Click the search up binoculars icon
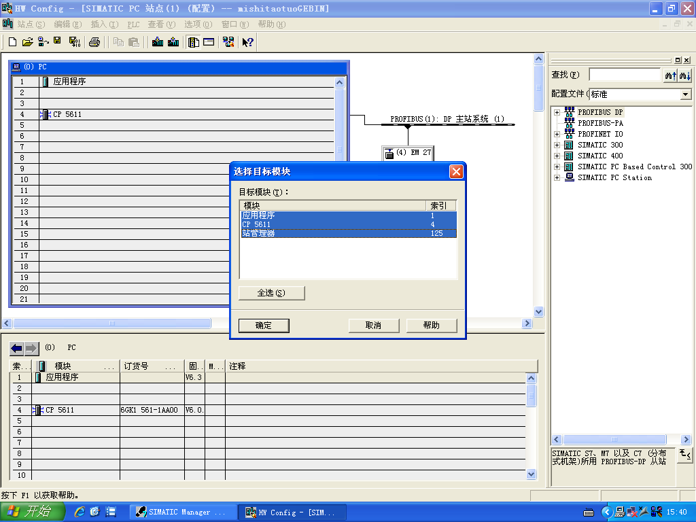This screenshot has width=696, height=522. 670,75
